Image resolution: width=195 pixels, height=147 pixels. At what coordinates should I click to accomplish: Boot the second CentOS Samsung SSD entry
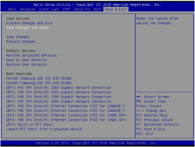[x=39, y=83]
